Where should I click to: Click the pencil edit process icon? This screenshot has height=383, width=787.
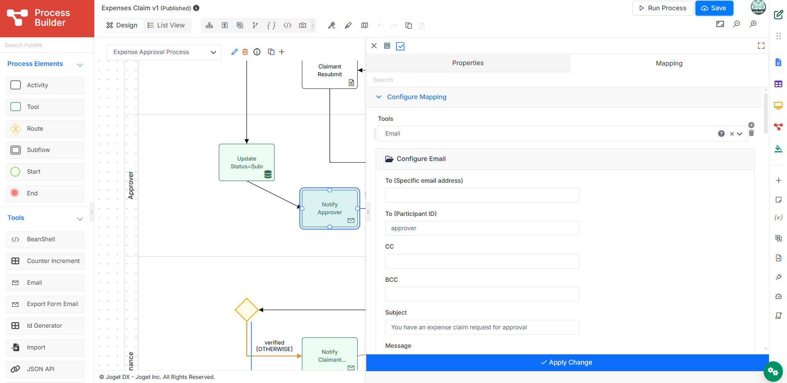pos(234,52)
